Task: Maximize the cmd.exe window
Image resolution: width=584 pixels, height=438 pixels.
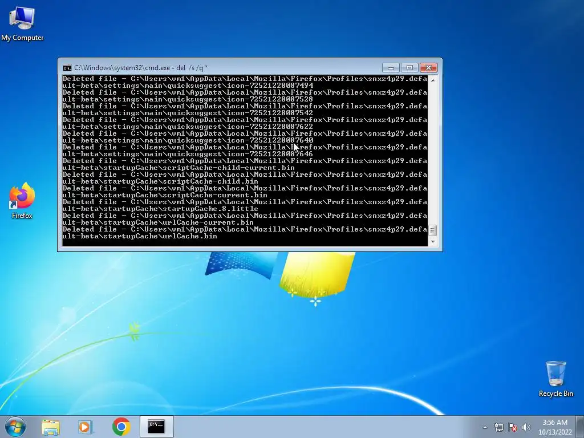Action: [409, 68]
